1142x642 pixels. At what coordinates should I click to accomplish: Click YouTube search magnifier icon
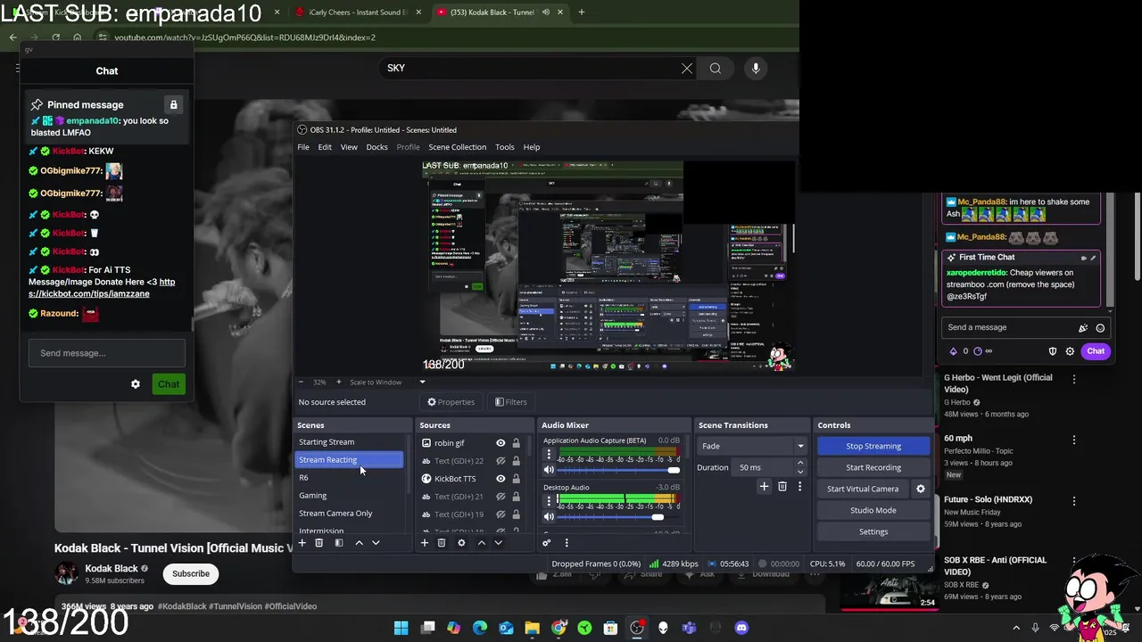716,69
